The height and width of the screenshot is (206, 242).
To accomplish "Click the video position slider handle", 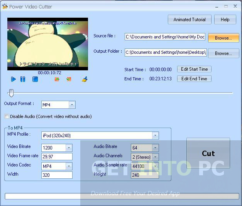I will 11,93.
